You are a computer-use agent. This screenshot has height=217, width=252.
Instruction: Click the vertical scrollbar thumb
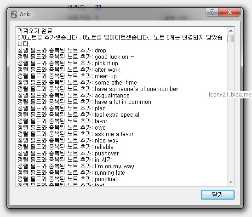231,39
